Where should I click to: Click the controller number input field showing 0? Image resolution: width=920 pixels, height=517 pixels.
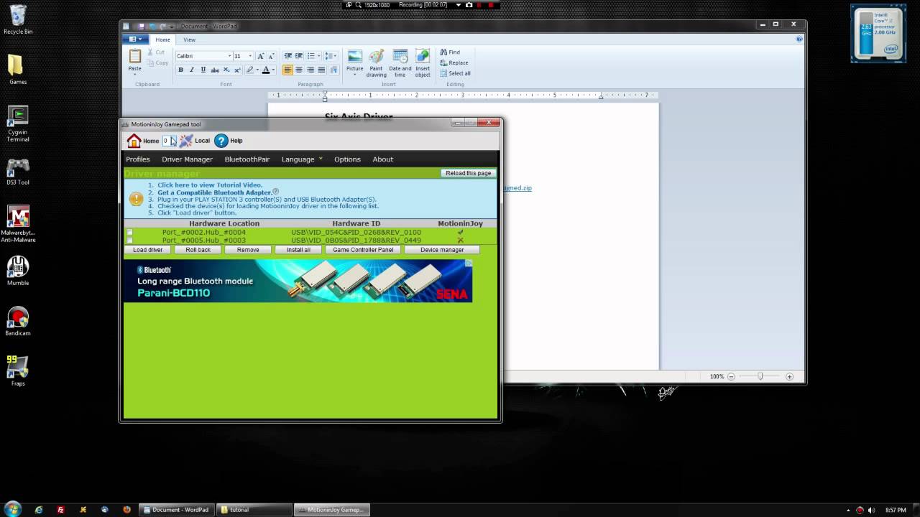(x=169, y=141)
